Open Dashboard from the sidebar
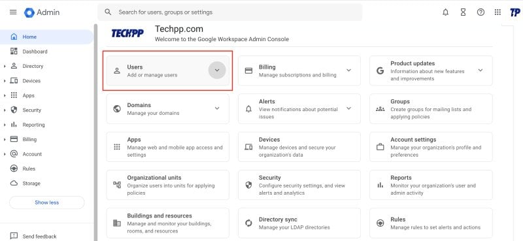 [x=35, y=52]
